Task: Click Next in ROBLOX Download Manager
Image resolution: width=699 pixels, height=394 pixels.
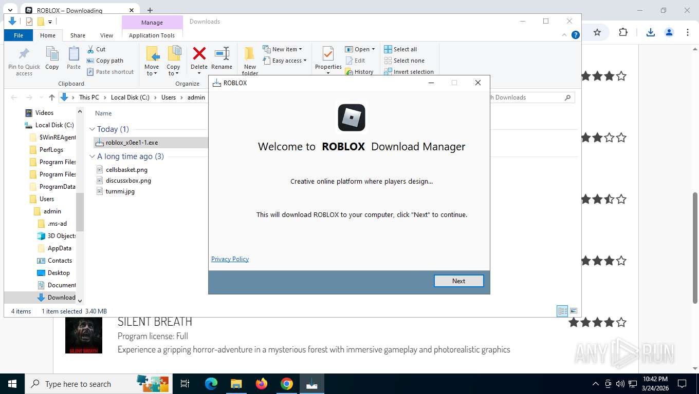Action: click(458, 281)
